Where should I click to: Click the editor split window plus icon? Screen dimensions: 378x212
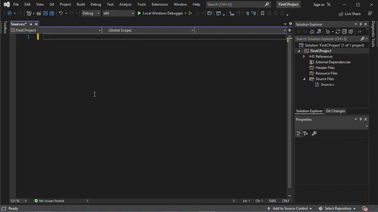tap(289, 30)
